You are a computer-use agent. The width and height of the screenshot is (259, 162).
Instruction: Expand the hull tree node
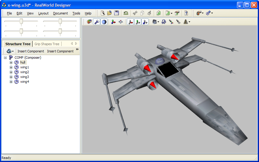pos(11,62)
